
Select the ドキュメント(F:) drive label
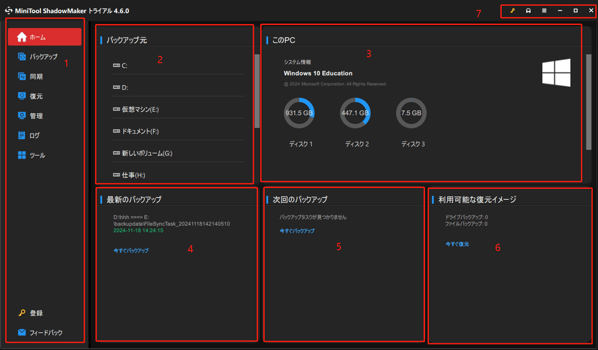coord(140,131)
